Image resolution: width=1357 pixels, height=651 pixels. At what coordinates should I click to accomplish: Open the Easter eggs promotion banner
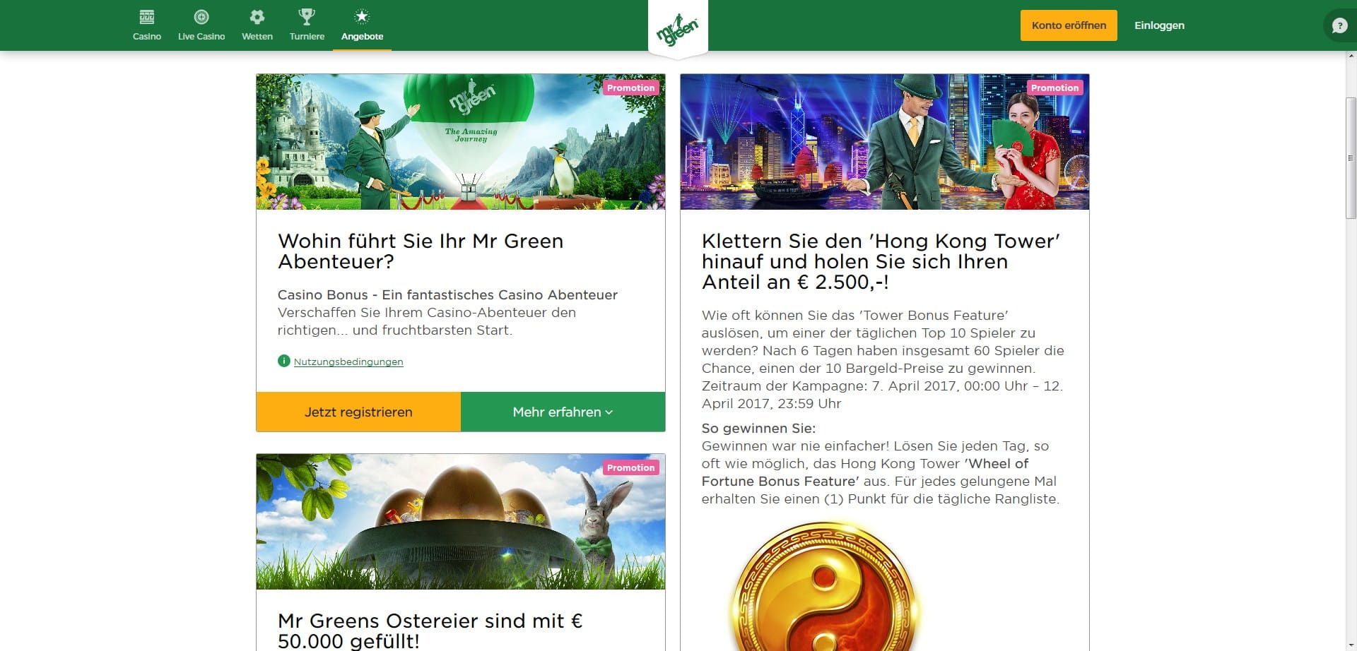point(461,521)
